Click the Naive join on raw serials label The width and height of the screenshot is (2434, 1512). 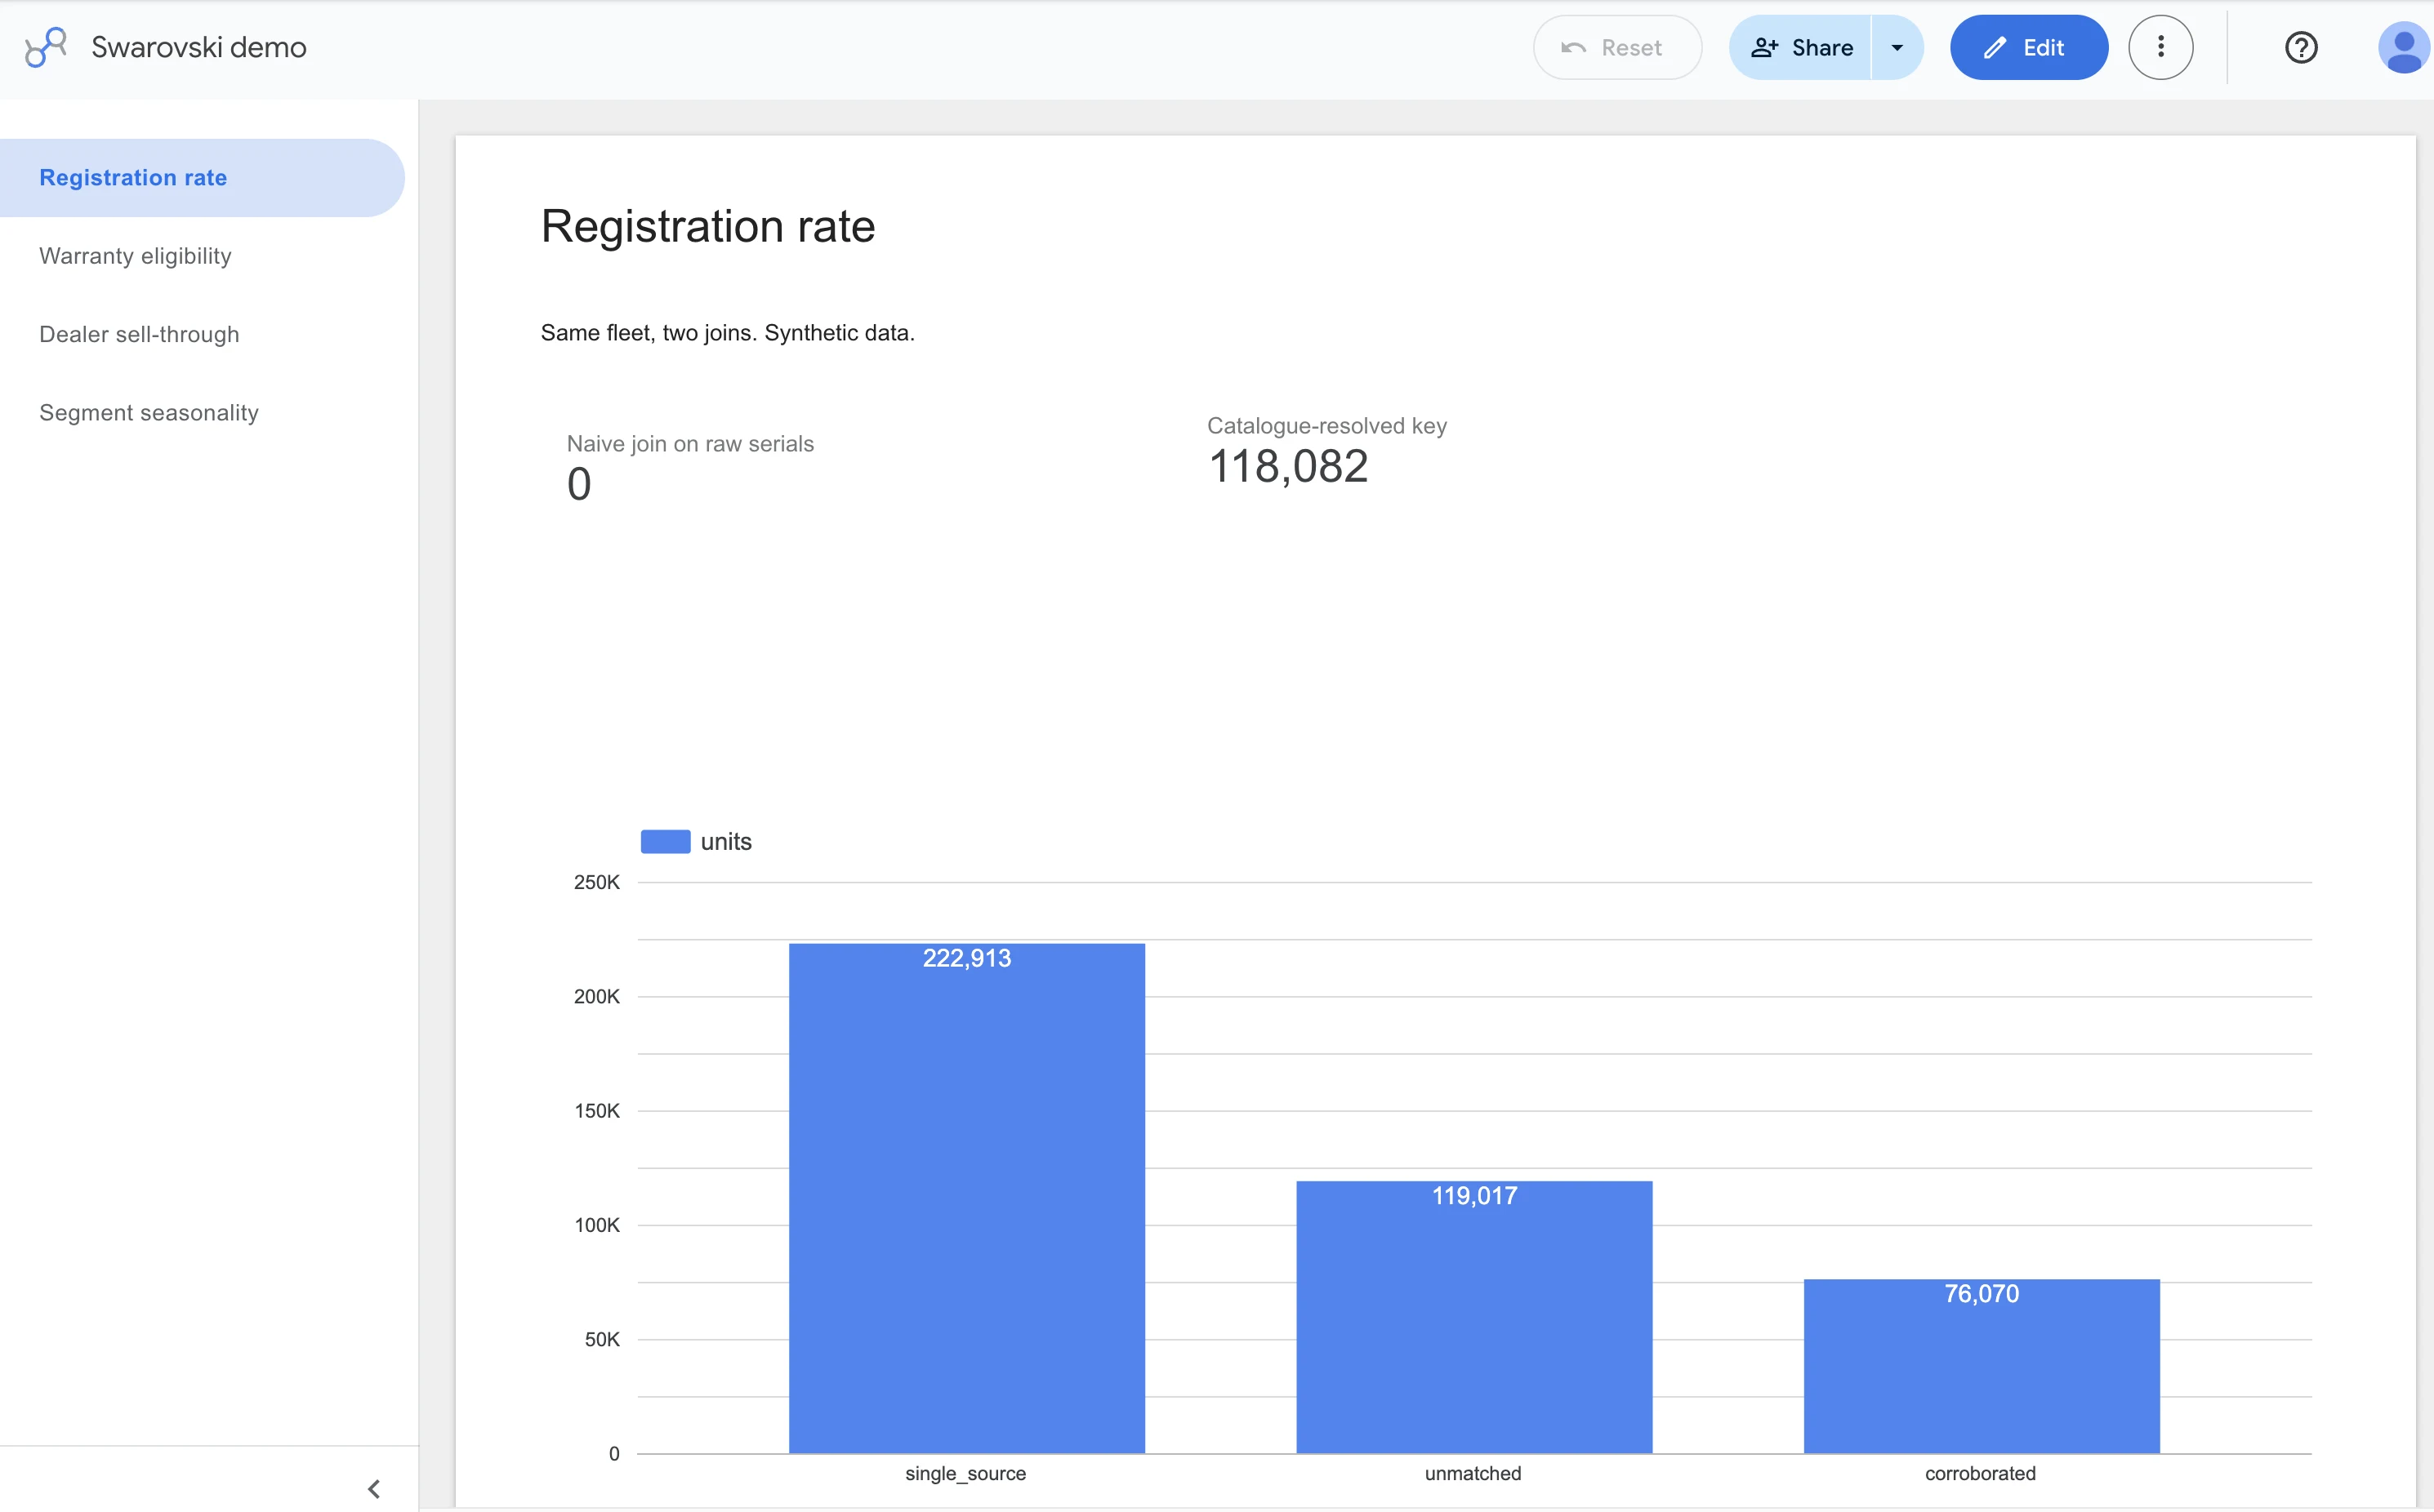coord(690,443)
